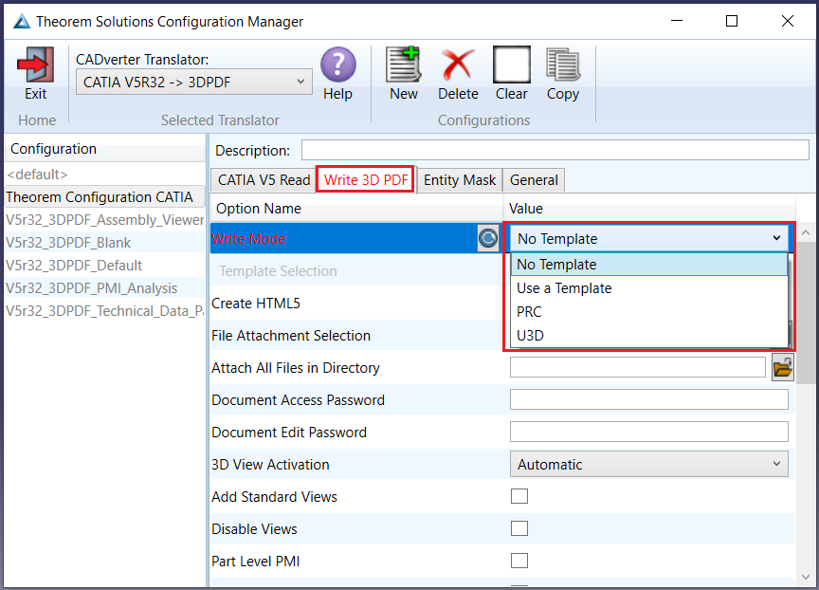Open the Entity Mask tab
The height and width of the screenshot is (590, 819).
pyautogui.click(x=460, y=180)
